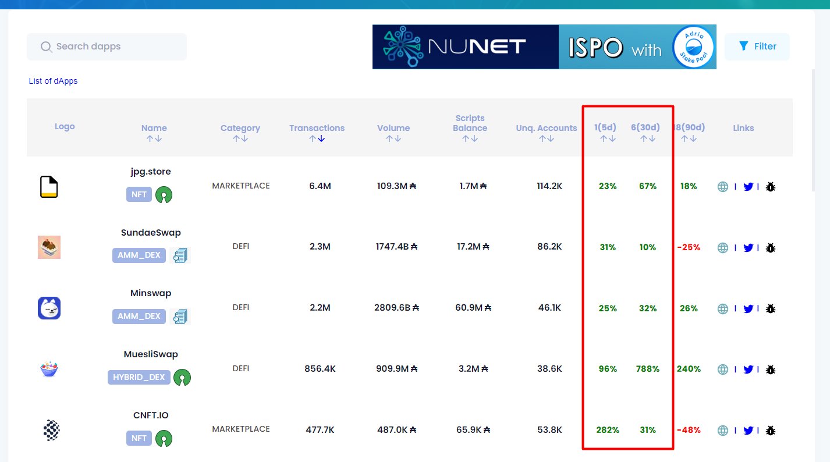Screen dimensions: 830x462
Task: Follow the List of dApps link
Action: coord(53,81)
